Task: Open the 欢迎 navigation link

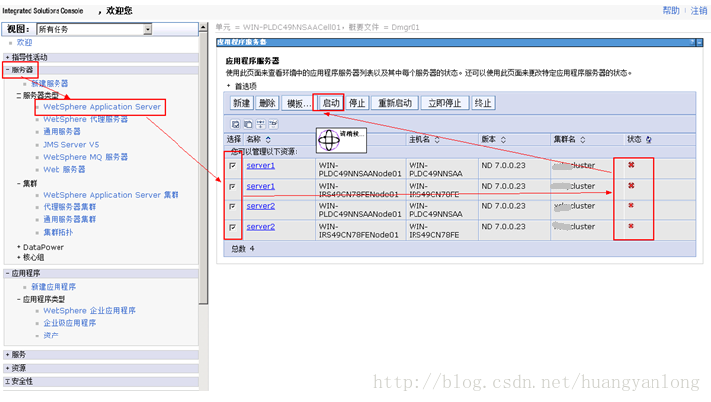Action: pos(25,43)
